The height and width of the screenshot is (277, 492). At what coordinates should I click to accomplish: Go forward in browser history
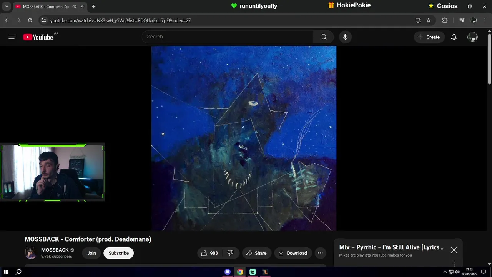click(18, 20)
